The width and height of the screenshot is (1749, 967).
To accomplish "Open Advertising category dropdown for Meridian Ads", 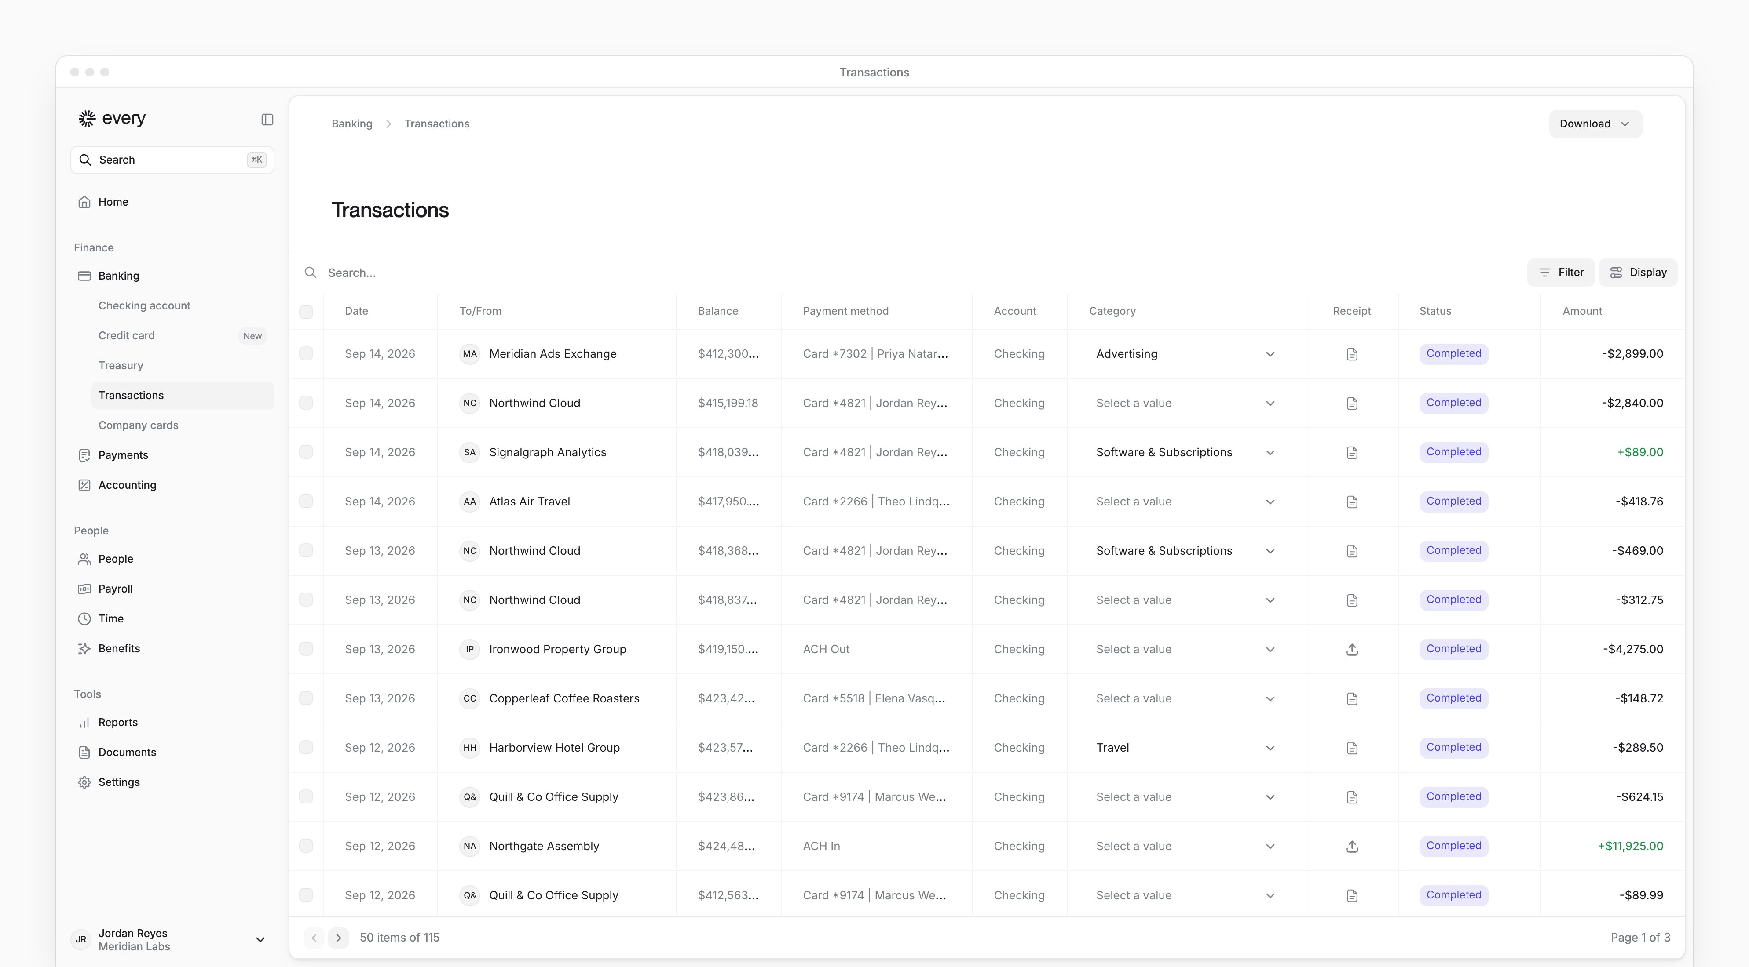I will pyautogui.click(x=1186, y=354).
